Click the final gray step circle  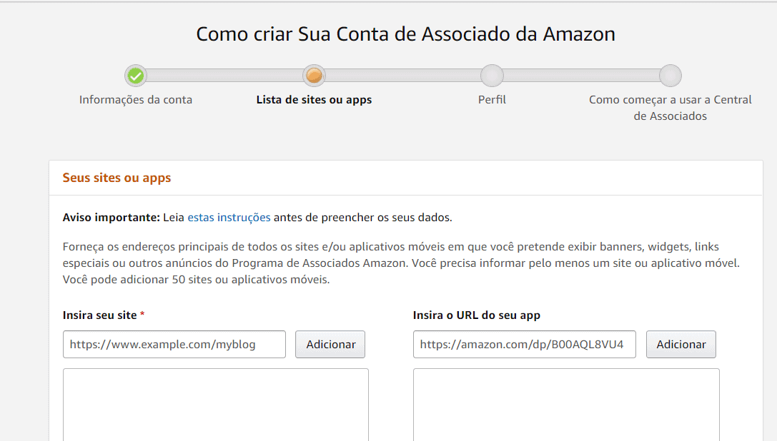[670, 76]
